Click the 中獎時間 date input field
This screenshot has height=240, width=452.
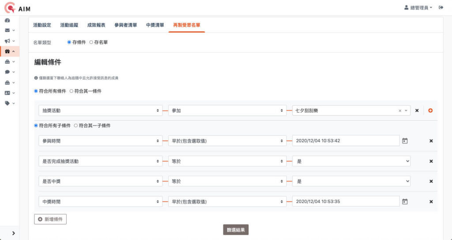coord(346,202)
